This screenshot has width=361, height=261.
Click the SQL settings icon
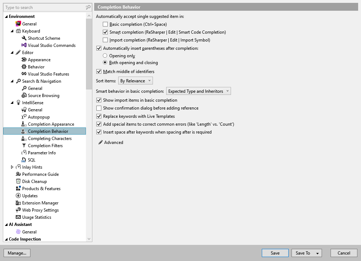tap(24, 160)
